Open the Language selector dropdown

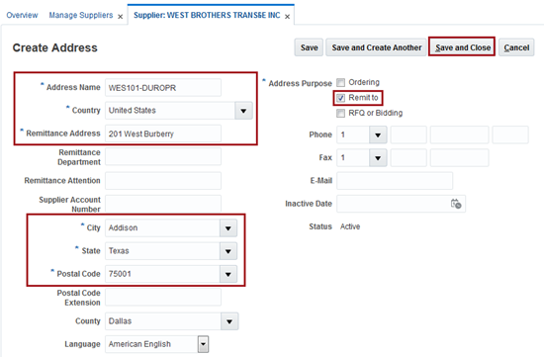[x=204, y=344]
